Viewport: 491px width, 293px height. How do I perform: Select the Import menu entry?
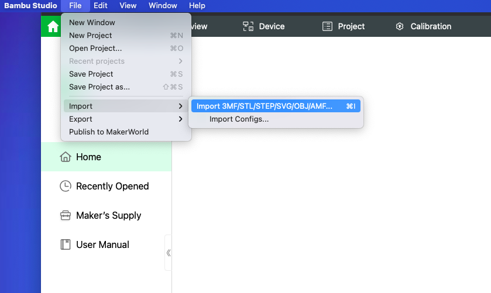[x=126, y=106]
